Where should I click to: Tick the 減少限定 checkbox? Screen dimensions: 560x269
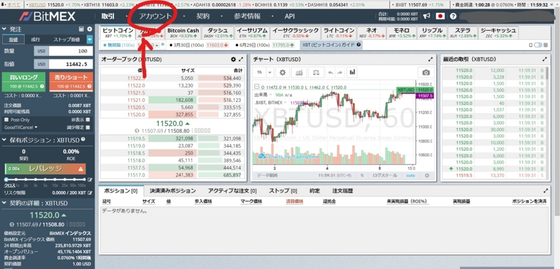point(88,127)
